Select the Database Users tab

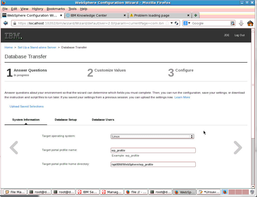[103, 120]
